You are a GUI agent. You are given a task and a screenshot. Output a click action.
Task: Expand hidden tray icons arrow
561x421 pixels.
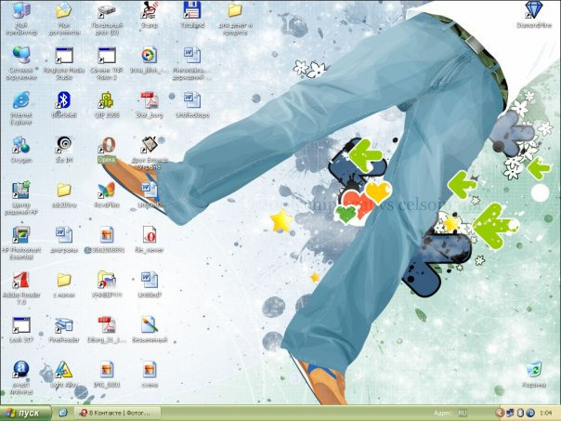point(500,413)
